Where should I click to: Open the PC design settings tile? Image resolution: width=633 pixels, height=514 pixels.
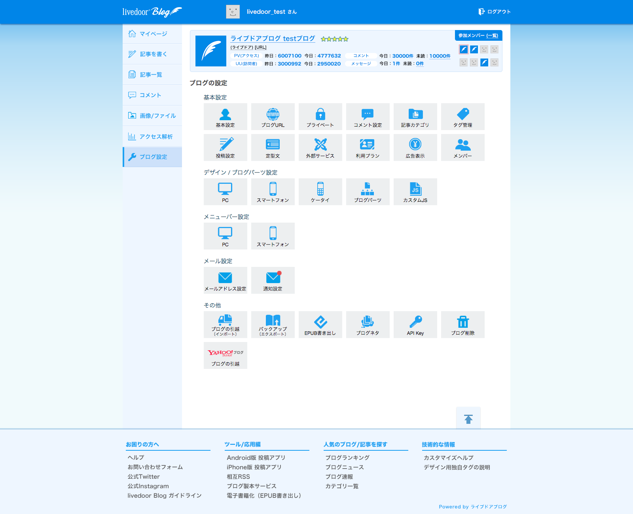pos(226,192)
